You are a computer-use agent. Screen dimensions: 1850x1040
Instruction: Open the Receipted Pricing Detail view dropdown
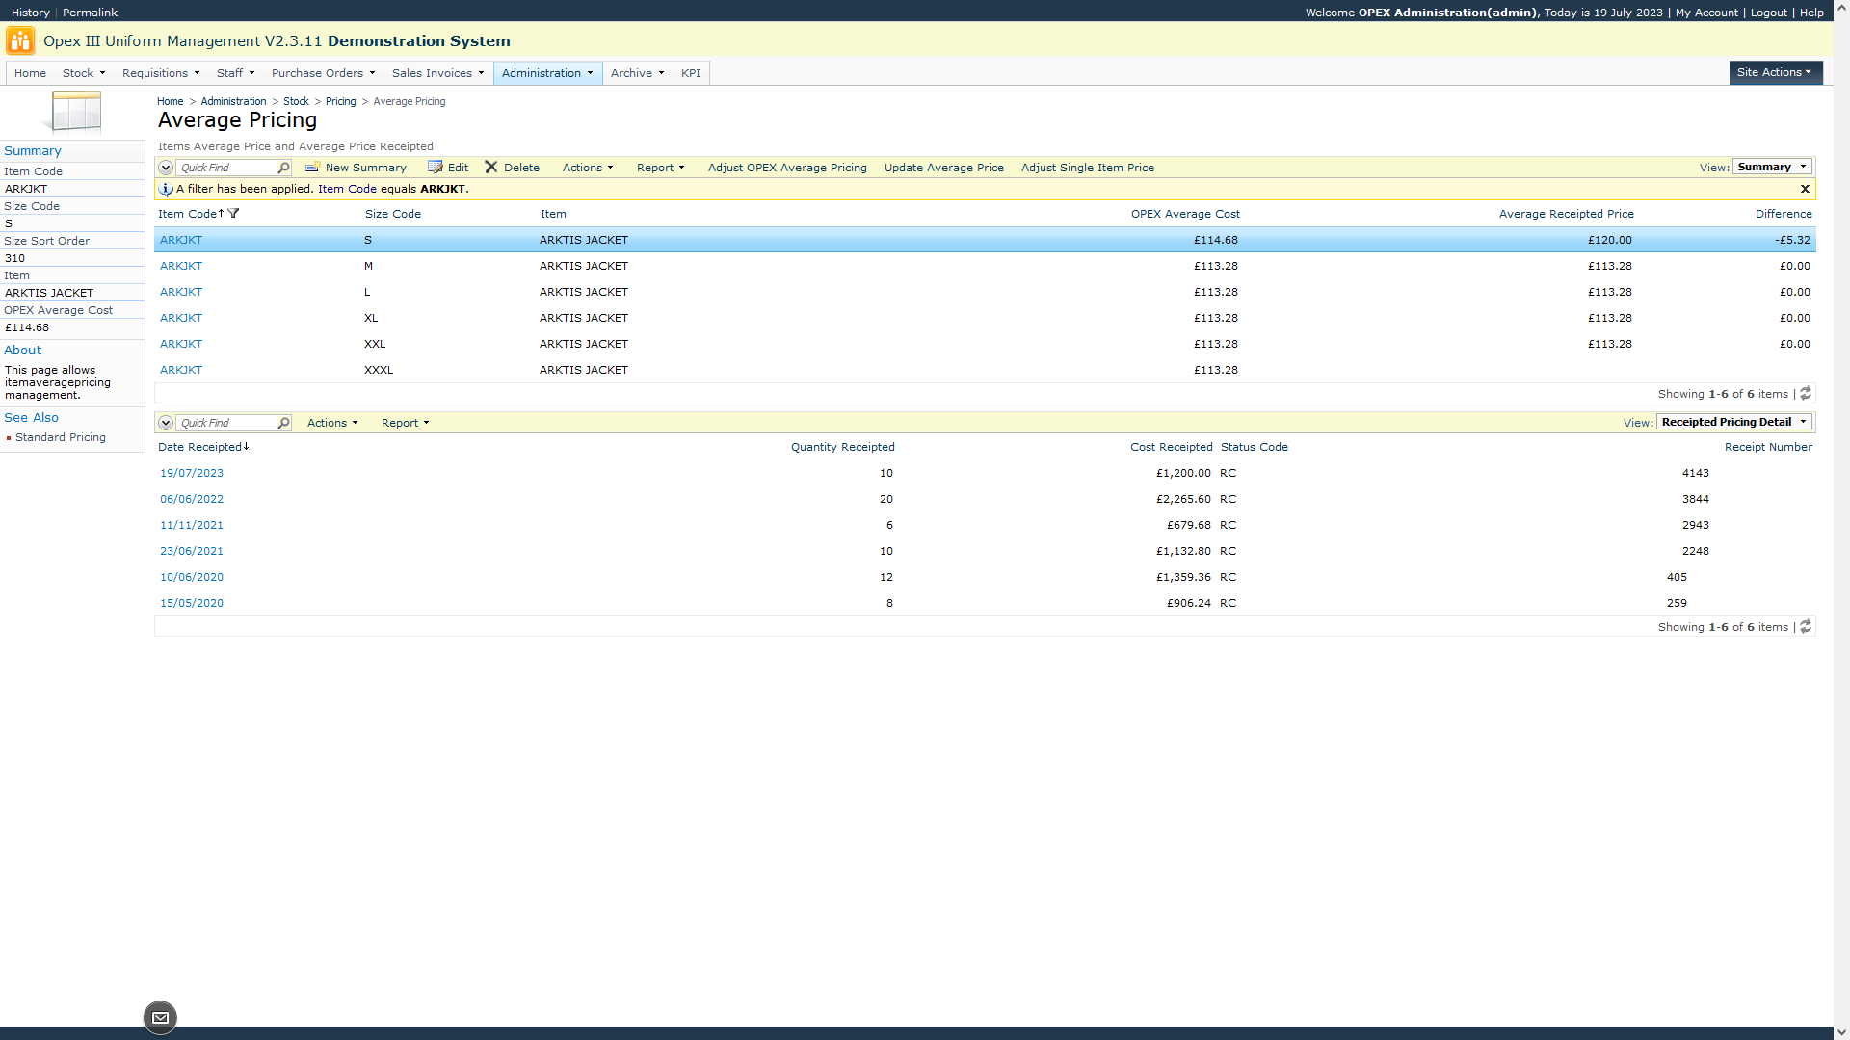click(1733, 423)
